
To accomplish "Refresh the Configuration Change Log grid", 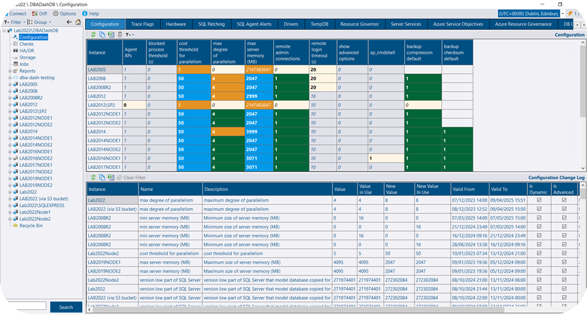I will [93, 177].
